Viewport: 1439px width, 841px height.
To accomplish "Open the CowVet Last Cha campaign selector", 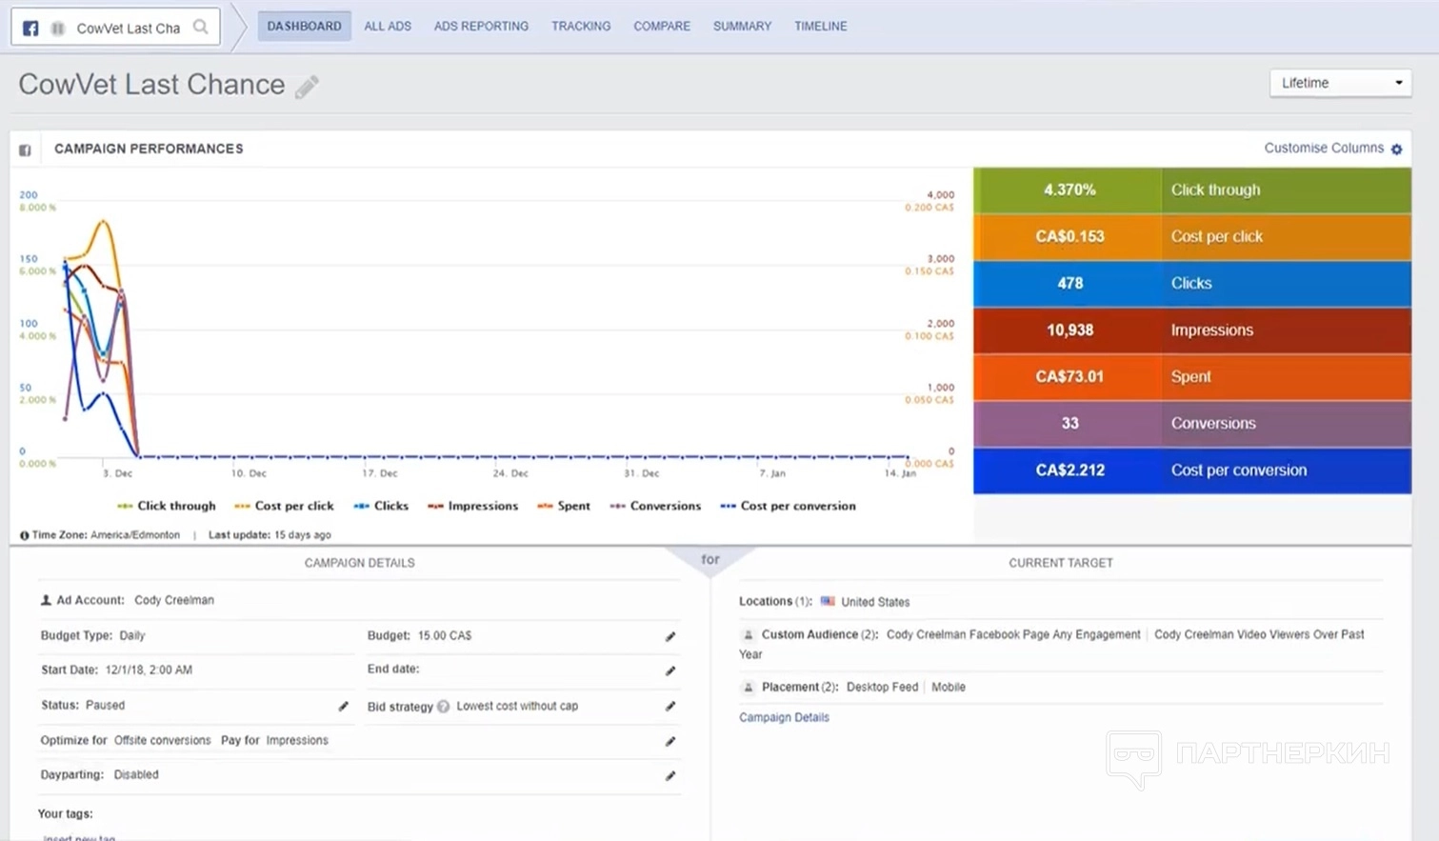I will coord(128,28).
